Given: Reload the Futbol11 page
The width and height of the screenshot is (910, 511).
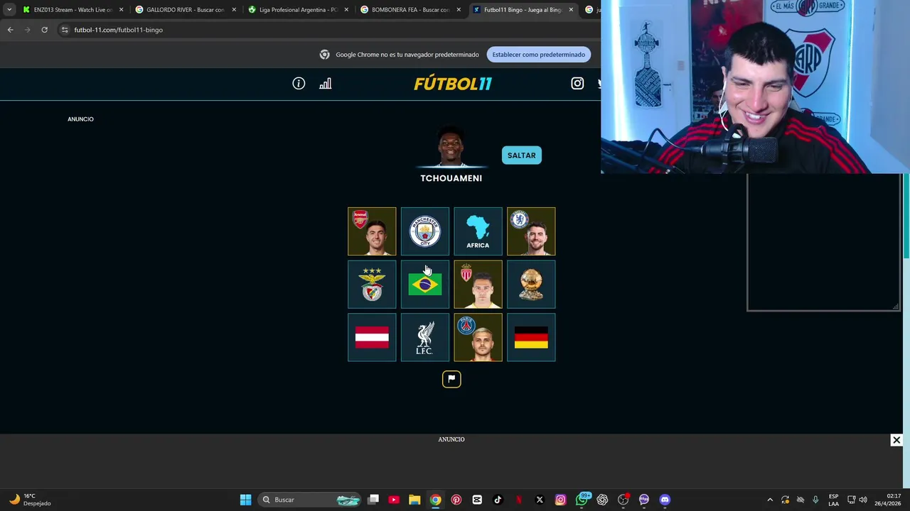Looking at the screenshot, I should [44, 30].
